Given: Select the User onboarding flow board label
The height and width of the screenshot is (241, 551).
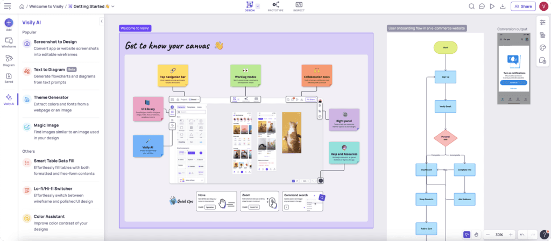Looking at the screenshot, I should (427, 28).
